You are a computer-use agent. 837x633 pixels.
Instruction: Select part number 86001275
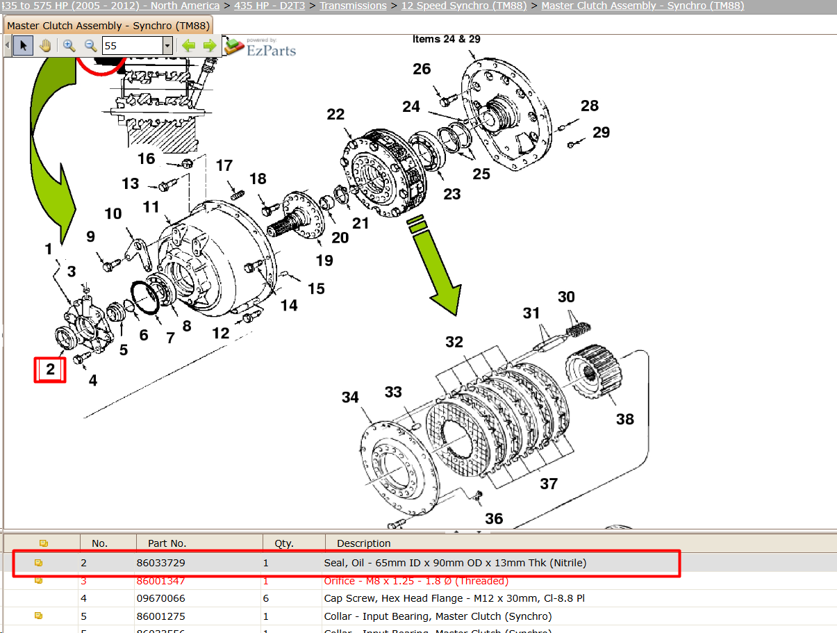pyautogui.click(x=160, y=616)
